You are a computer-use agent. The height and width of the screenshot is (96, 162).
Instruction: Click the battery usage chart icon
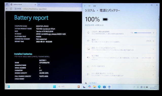[88, 66]
